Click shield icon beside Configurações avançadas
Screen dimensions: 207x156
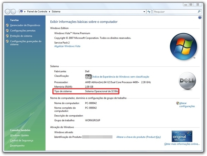pos(7,41)
